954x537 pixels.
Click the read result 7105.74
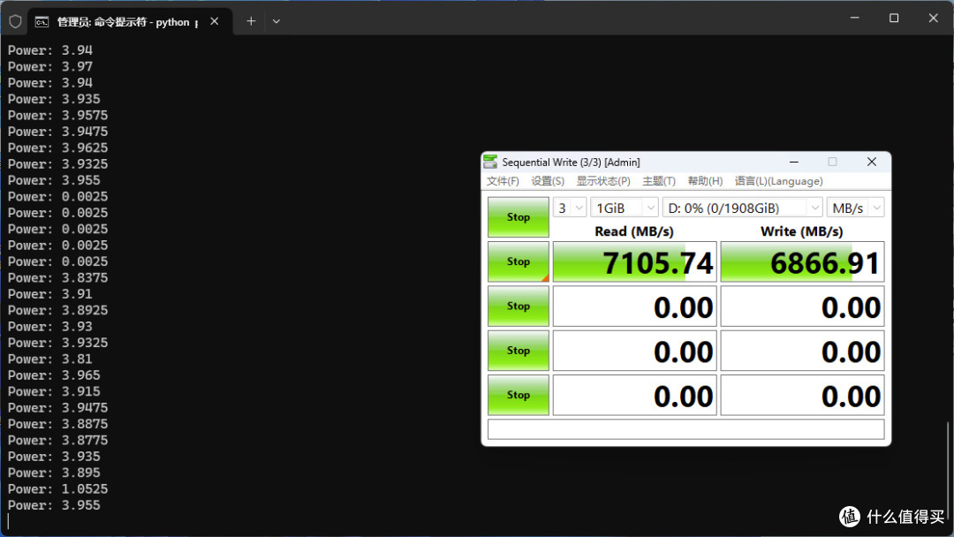click(634, 262)
